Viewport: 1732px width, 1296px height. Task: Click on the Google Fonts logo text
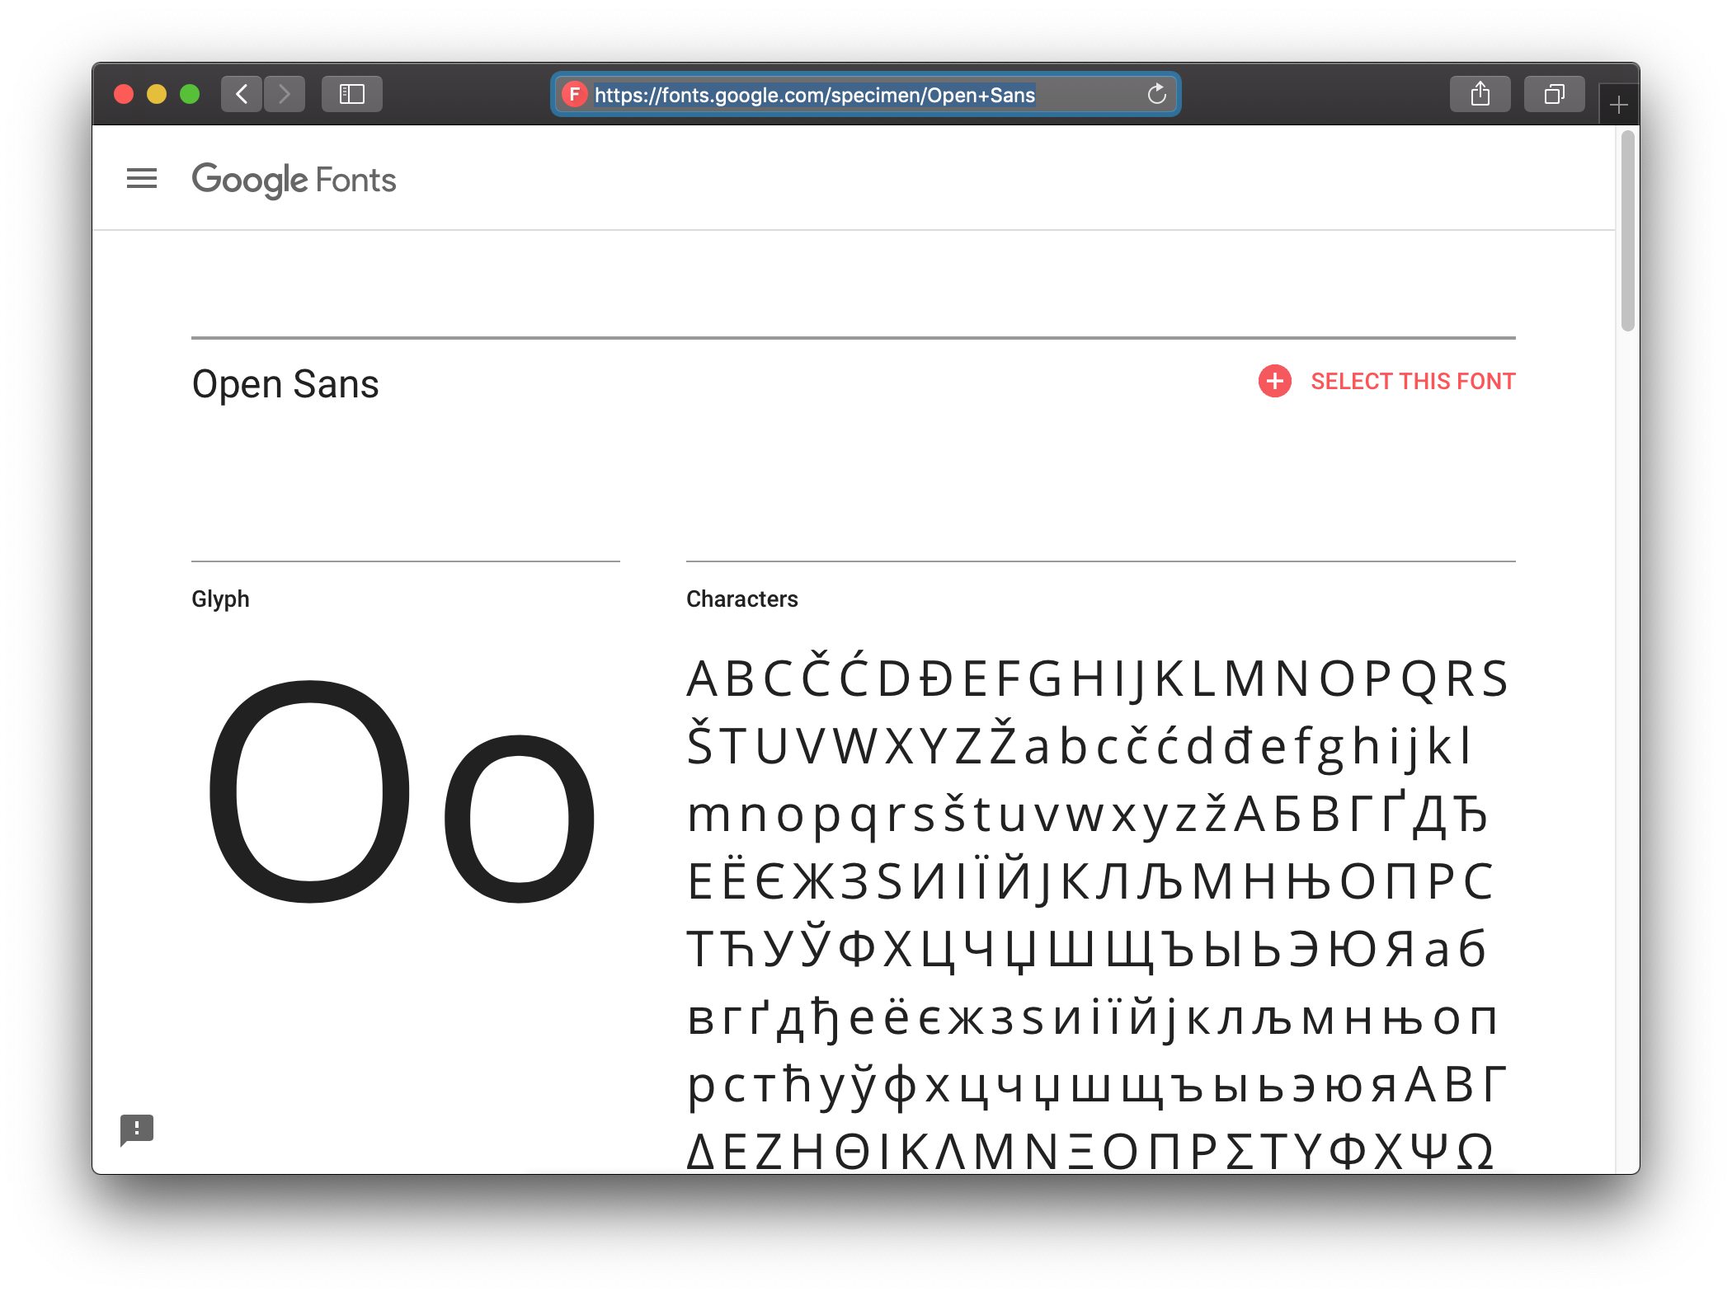coord(291,180)
